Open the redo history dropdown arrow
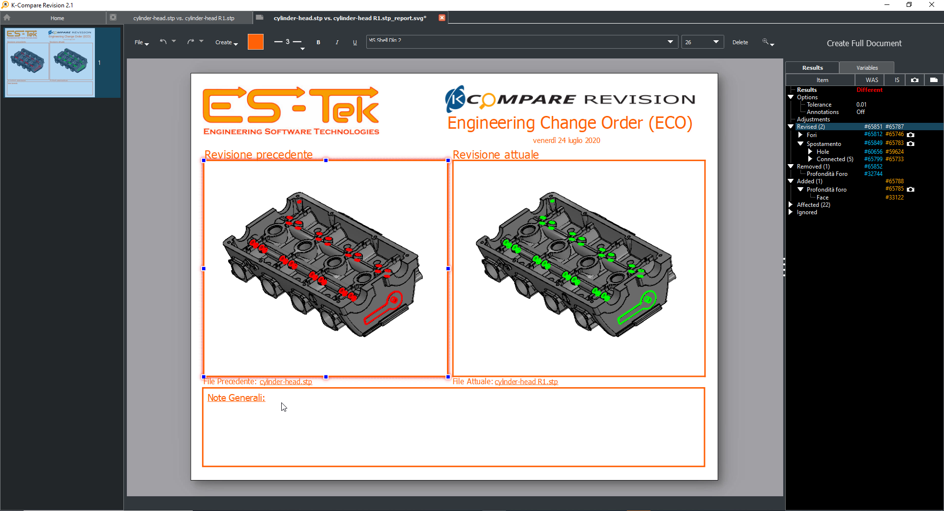This screenshot has width=944, height=511. 201,41
